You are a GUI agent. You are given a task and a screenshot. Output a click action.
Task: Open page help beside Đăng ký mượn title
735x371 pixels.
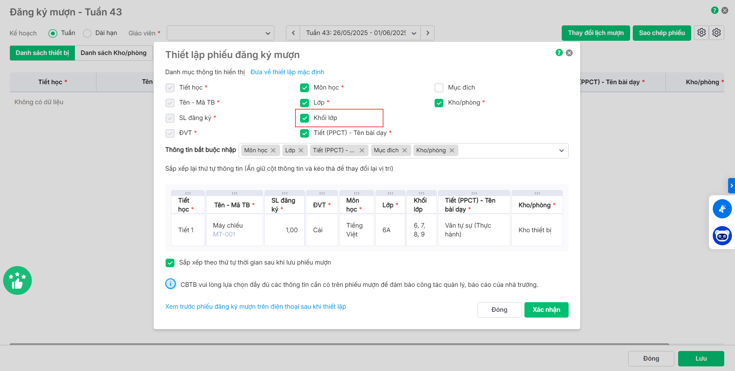(715, 10)
